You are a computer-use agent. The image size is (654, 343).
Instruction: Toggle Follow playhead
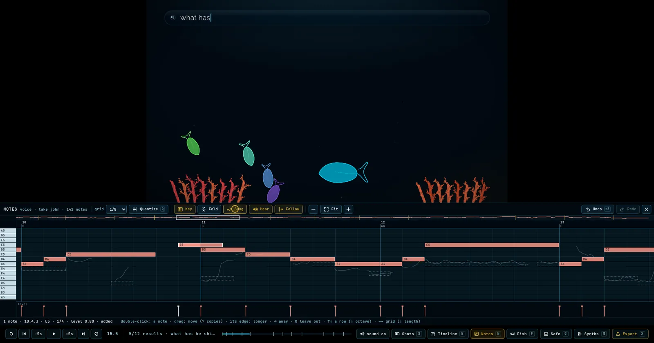pyautogui.click(x=289, y=209)
